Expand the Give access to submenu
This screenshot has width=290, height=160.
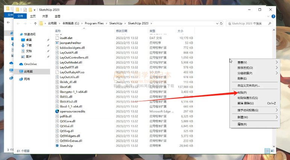pos(277,110)
